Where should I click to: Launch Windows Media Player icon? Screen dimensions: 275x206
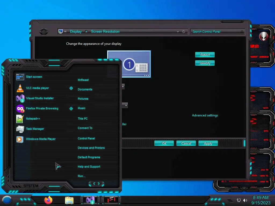pos(20,139)
